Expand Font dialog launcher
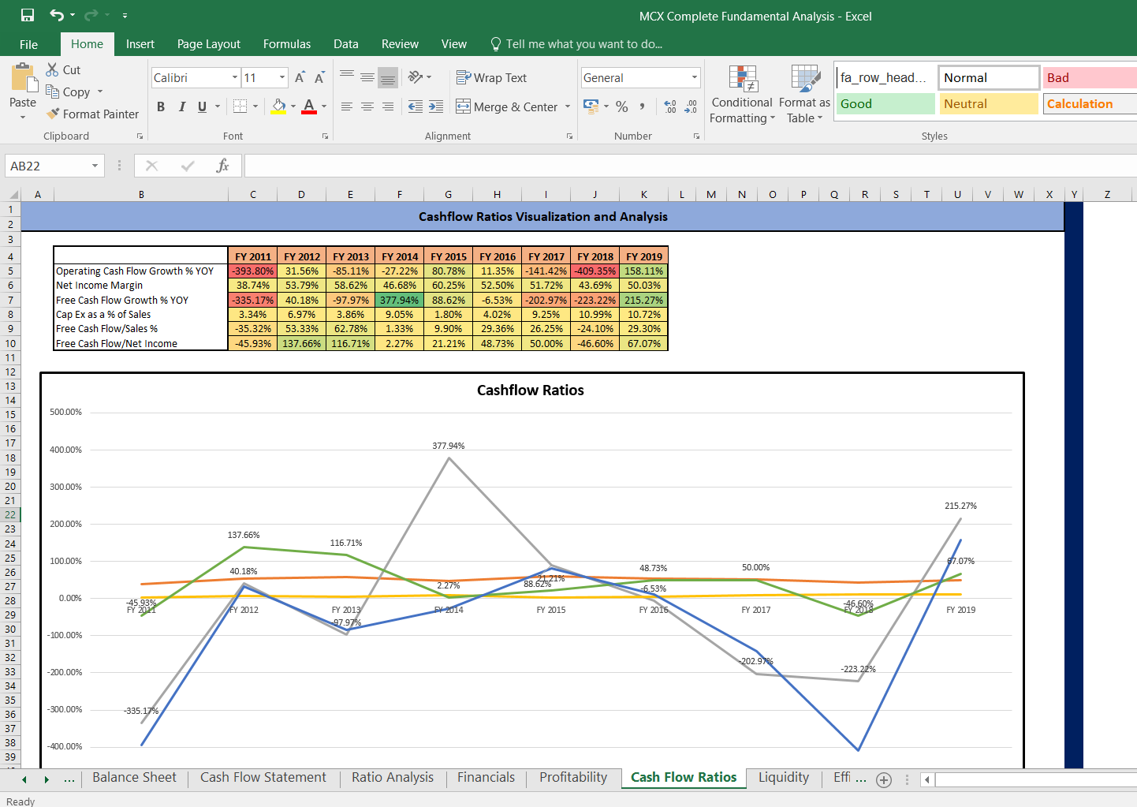Image resolution: width=1137 pixels, height=807 pixels. click(325, 136)
